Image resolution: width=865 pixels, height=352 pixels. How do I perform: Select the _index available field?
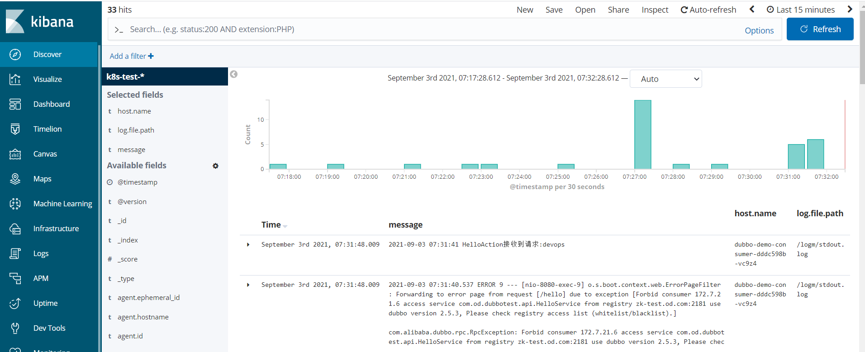pyautogui.click(x=128, y=240)
